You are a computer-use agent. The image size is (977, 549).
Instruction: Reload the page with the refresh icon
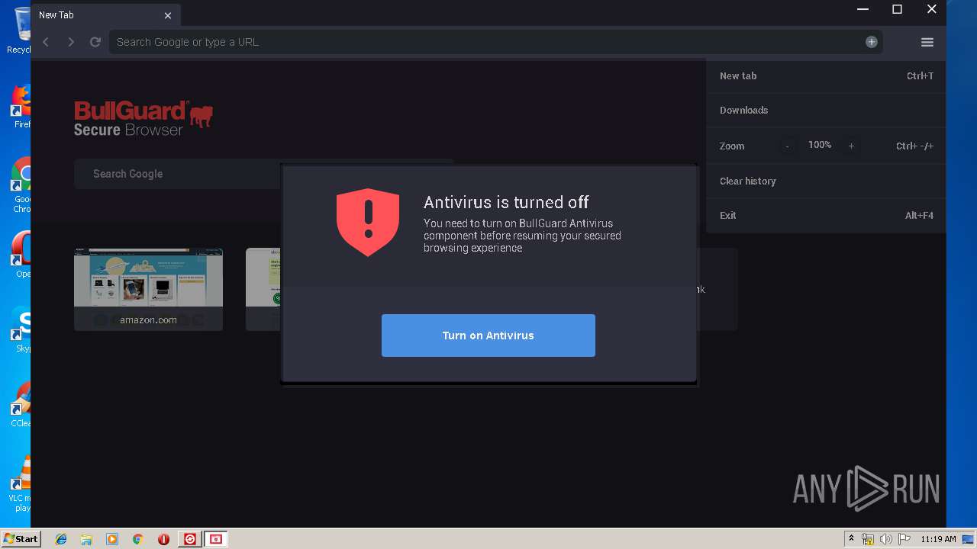95,42
